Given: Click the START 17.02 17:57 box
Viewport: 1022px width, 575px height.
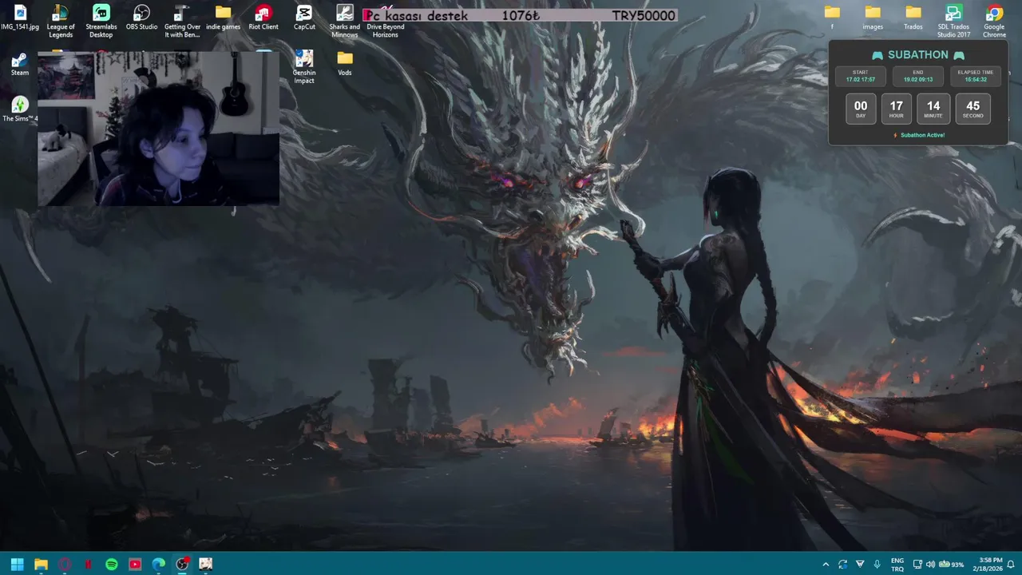Looking at the screenshot, I should coord(861,76).
